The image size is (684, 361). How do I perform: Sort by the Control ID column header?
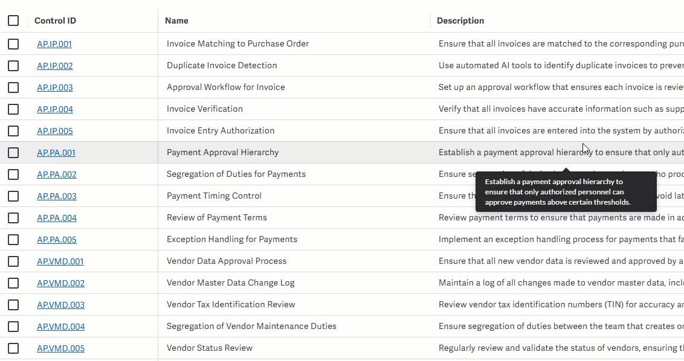point(56,21)
